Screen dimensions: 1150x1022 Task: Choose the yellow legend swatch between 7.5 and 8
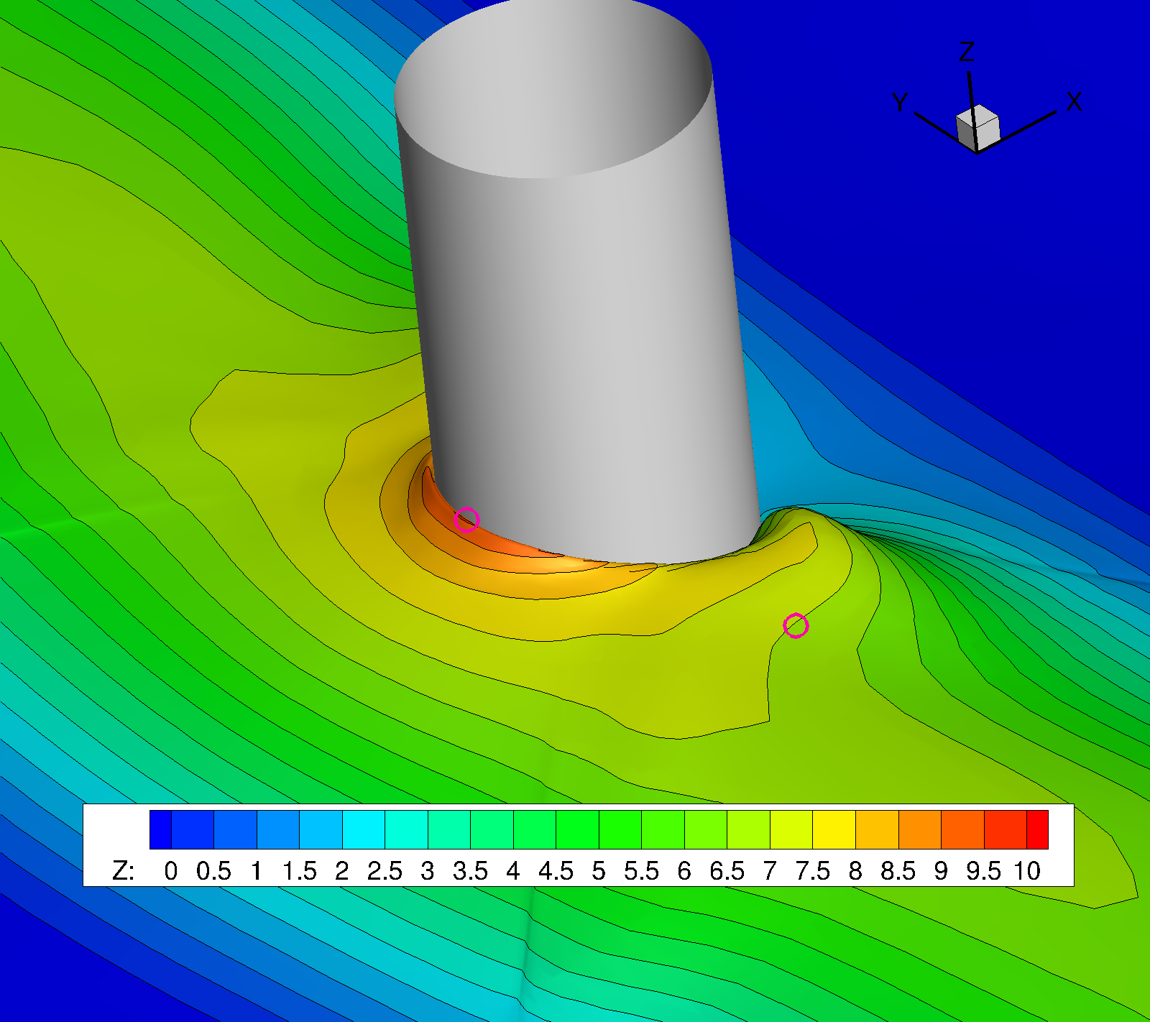coord(834,829)
